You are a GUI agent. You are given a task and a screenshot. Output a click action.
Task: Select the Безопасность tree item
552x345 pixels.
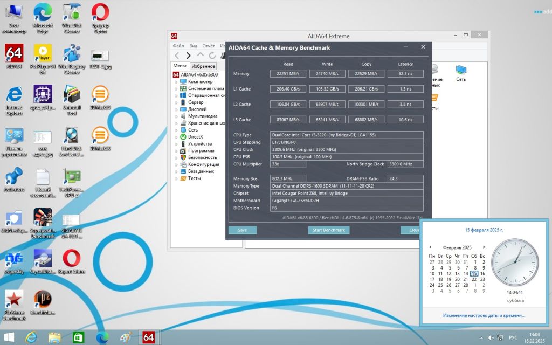pyautogui.click(x=203, y=158)
